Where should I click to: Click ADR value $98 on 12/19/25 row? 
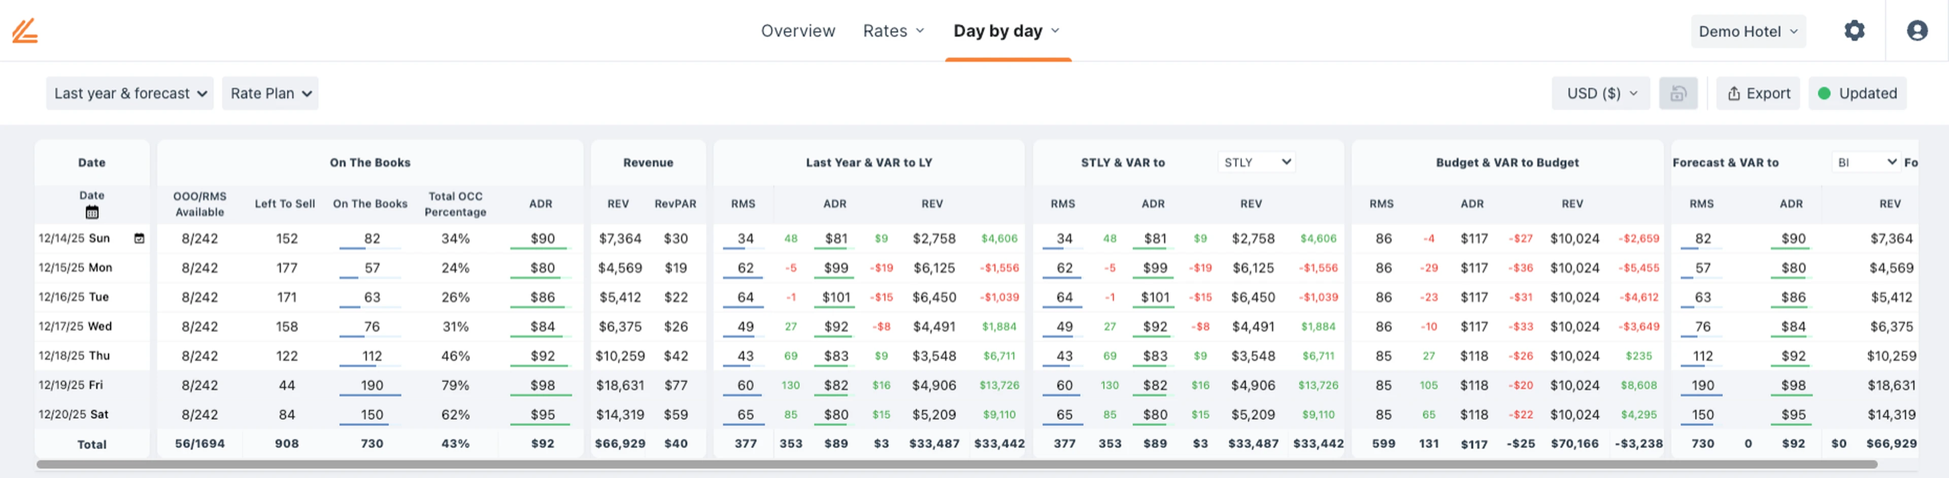(542, 385)
